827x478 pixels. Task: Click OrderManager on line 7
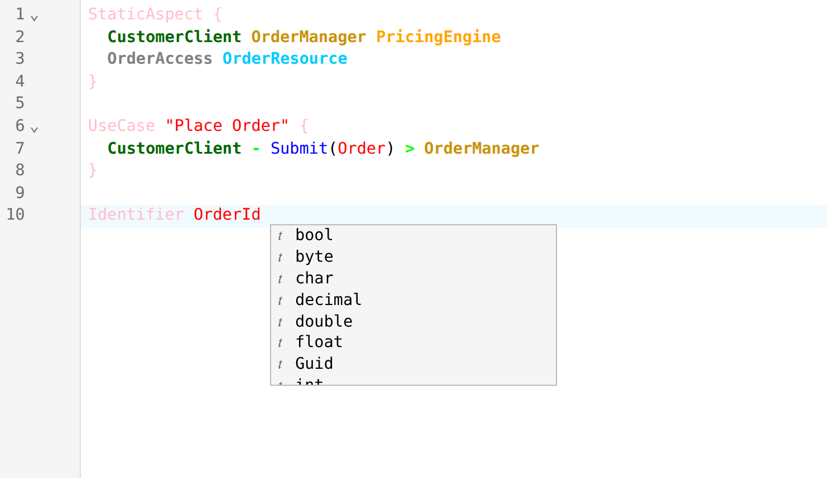(x=481, y=148)
